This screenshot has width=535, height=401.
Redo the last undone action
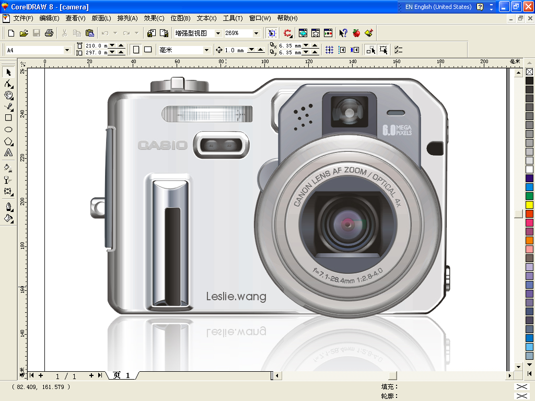coord(126,33)
